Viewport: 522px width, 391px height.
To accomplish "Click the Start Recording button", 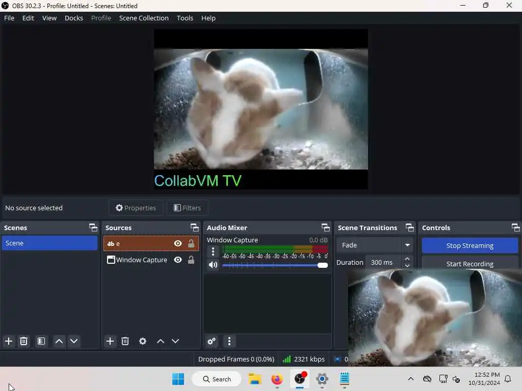I will pos(469,263).
